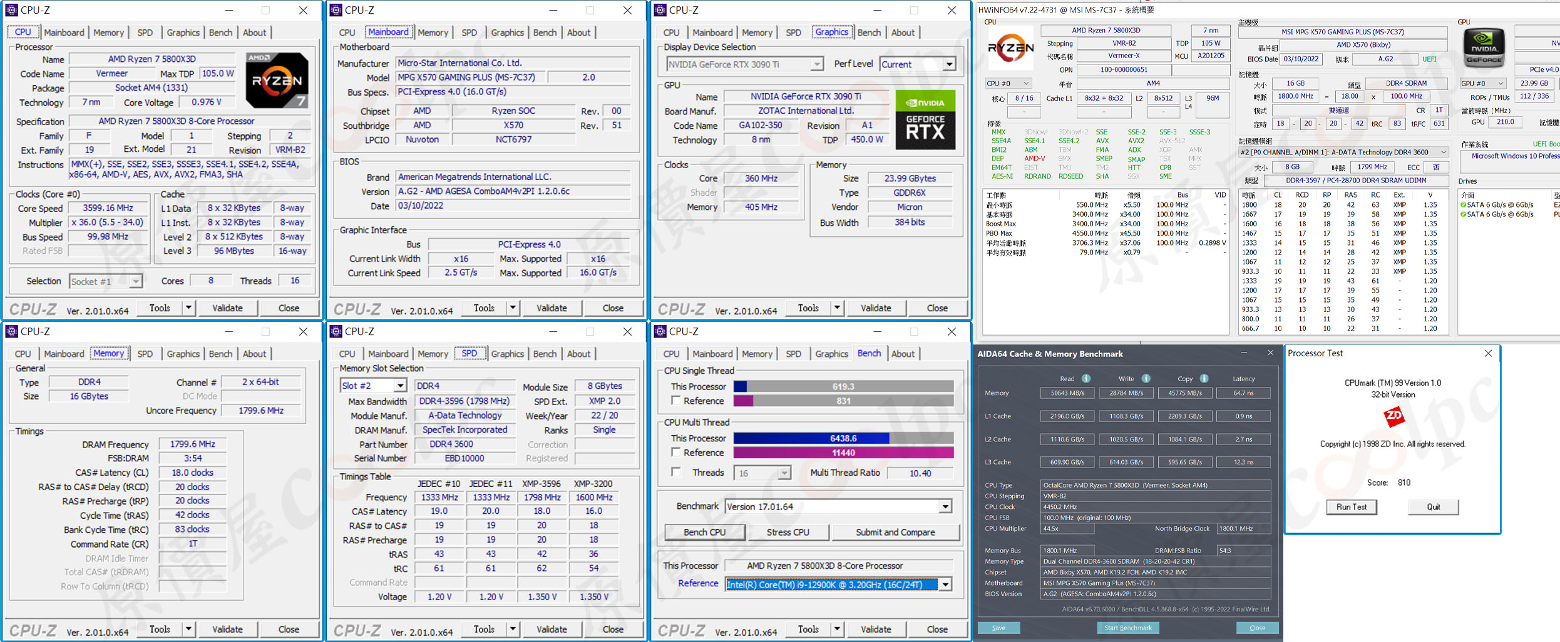This screenshot has width=1560, height=642.
Task: Click CPU-Z title icon in Bench tab window
Action: [660, 331]
